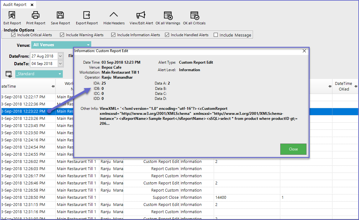Close the Audit Report tab
The width and height of the screenshot is (359, 220).
point(31,5)
